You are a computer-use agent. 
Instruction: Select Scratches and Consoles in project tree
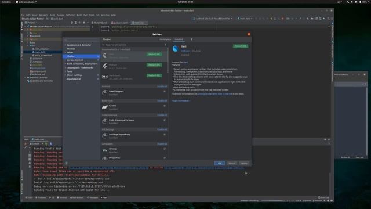point(41,81)
